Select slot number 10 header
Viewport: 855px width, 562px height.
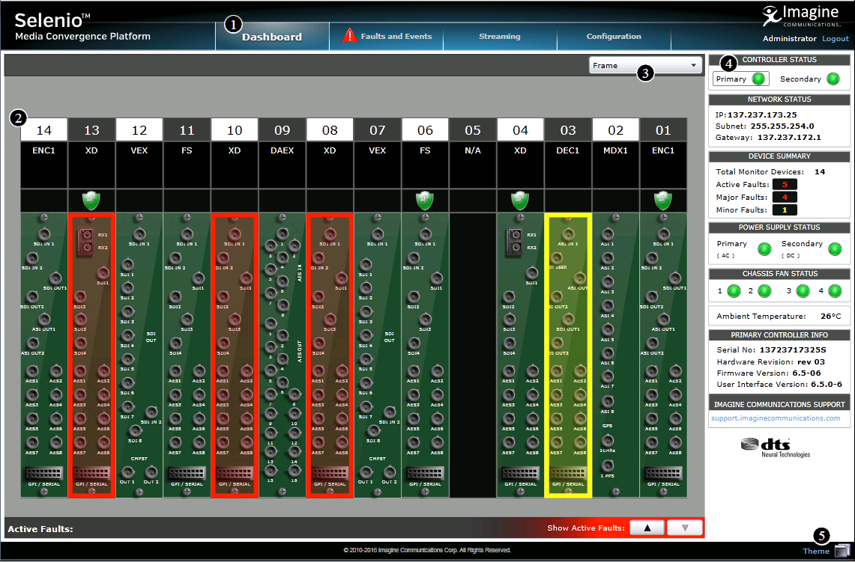[235, 130]
